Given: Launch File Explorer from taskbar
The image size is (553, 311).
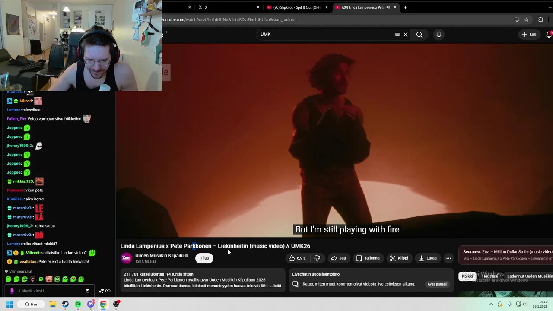Looking at the screenshot, I should [53, 304].
